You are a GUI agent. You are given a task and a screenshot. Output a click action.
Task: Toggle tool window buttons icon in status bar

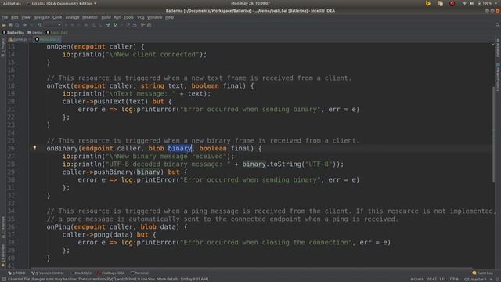coord(3,279)
